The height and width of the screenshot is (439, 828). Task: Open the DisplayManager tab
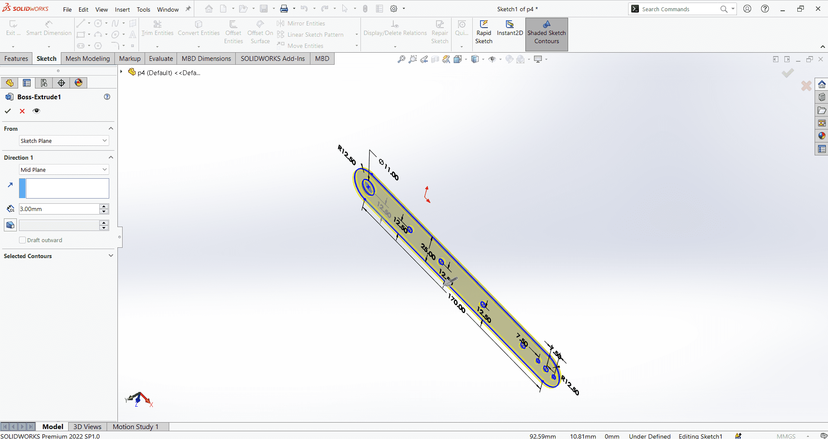pos(79,83)
